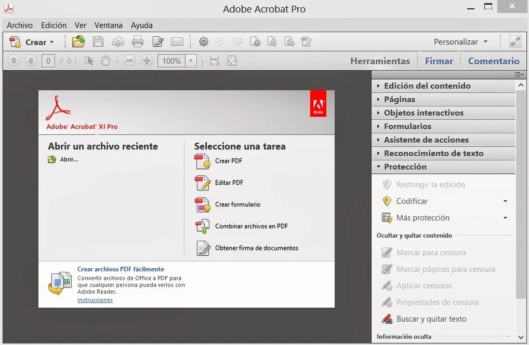529x345 pixels.
Task: Click the tools pane scrollbar up arrow
Action: (521, 85)
